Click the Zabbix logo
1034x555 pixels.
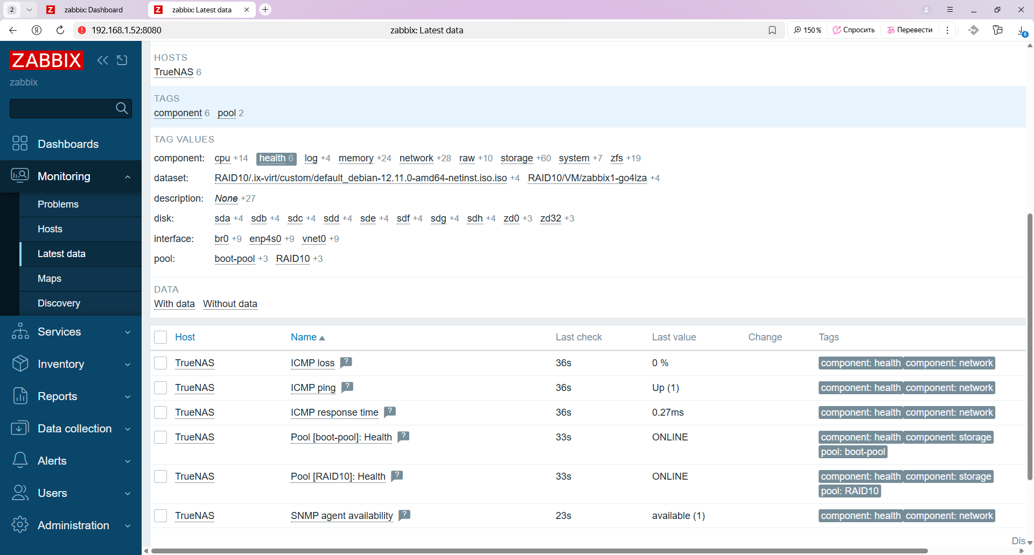(x=46, y=60)
